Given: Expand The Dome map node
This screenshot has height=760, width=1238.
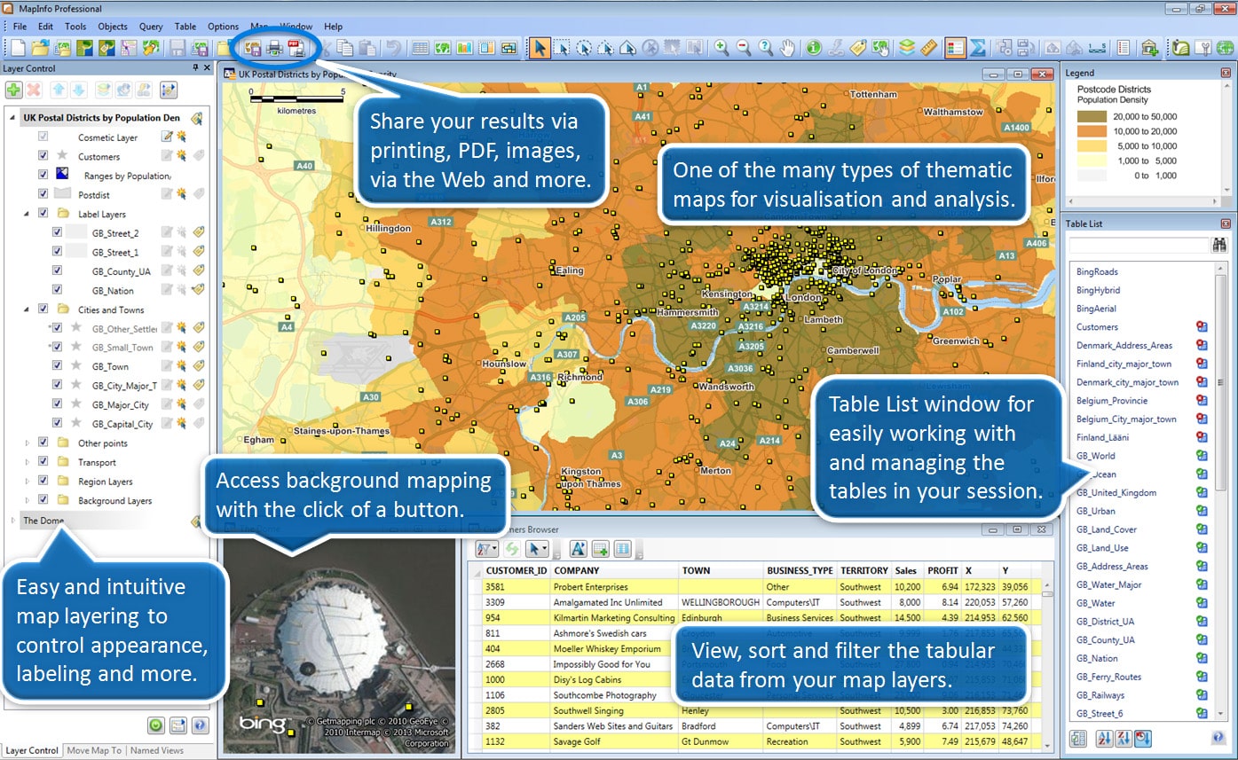Looking at the screenshot, I should (x=12, y=520).
